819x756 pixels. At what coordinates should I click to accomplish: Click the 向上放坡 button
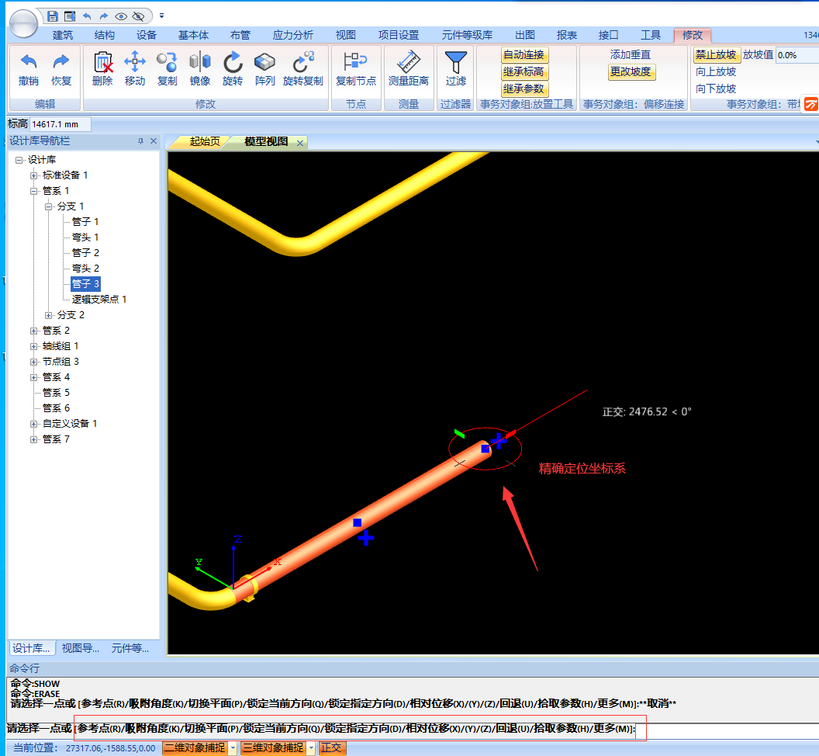pos(716,71)
